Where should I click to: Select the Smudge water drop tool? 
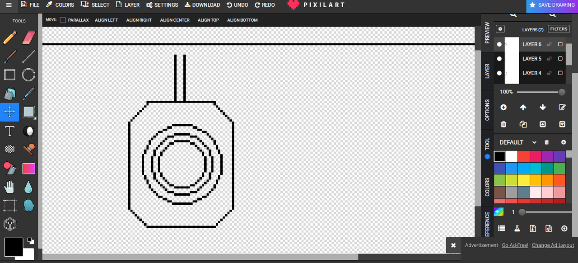pyautogui.click(x=28, y=187)
